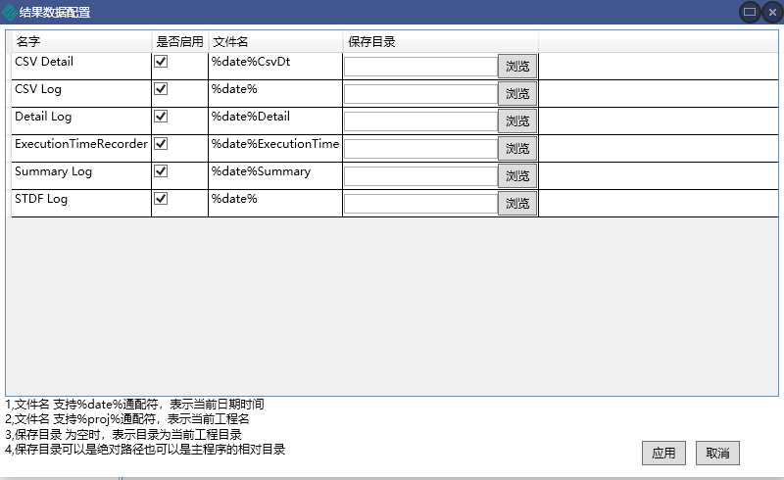Focus Summary Log save directory field
Image resolution: width=784 pixels, height=480 pixels.
421,176
